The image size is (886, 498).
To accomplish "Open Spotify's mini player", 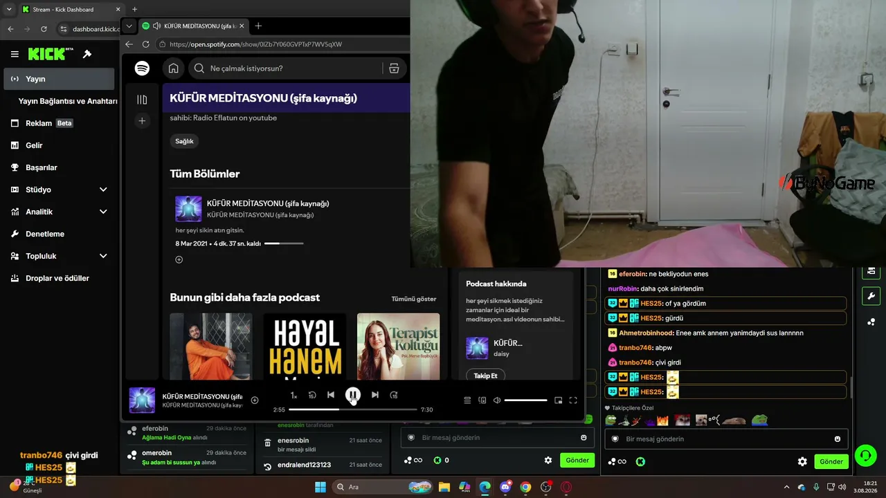I will point(559,400).
